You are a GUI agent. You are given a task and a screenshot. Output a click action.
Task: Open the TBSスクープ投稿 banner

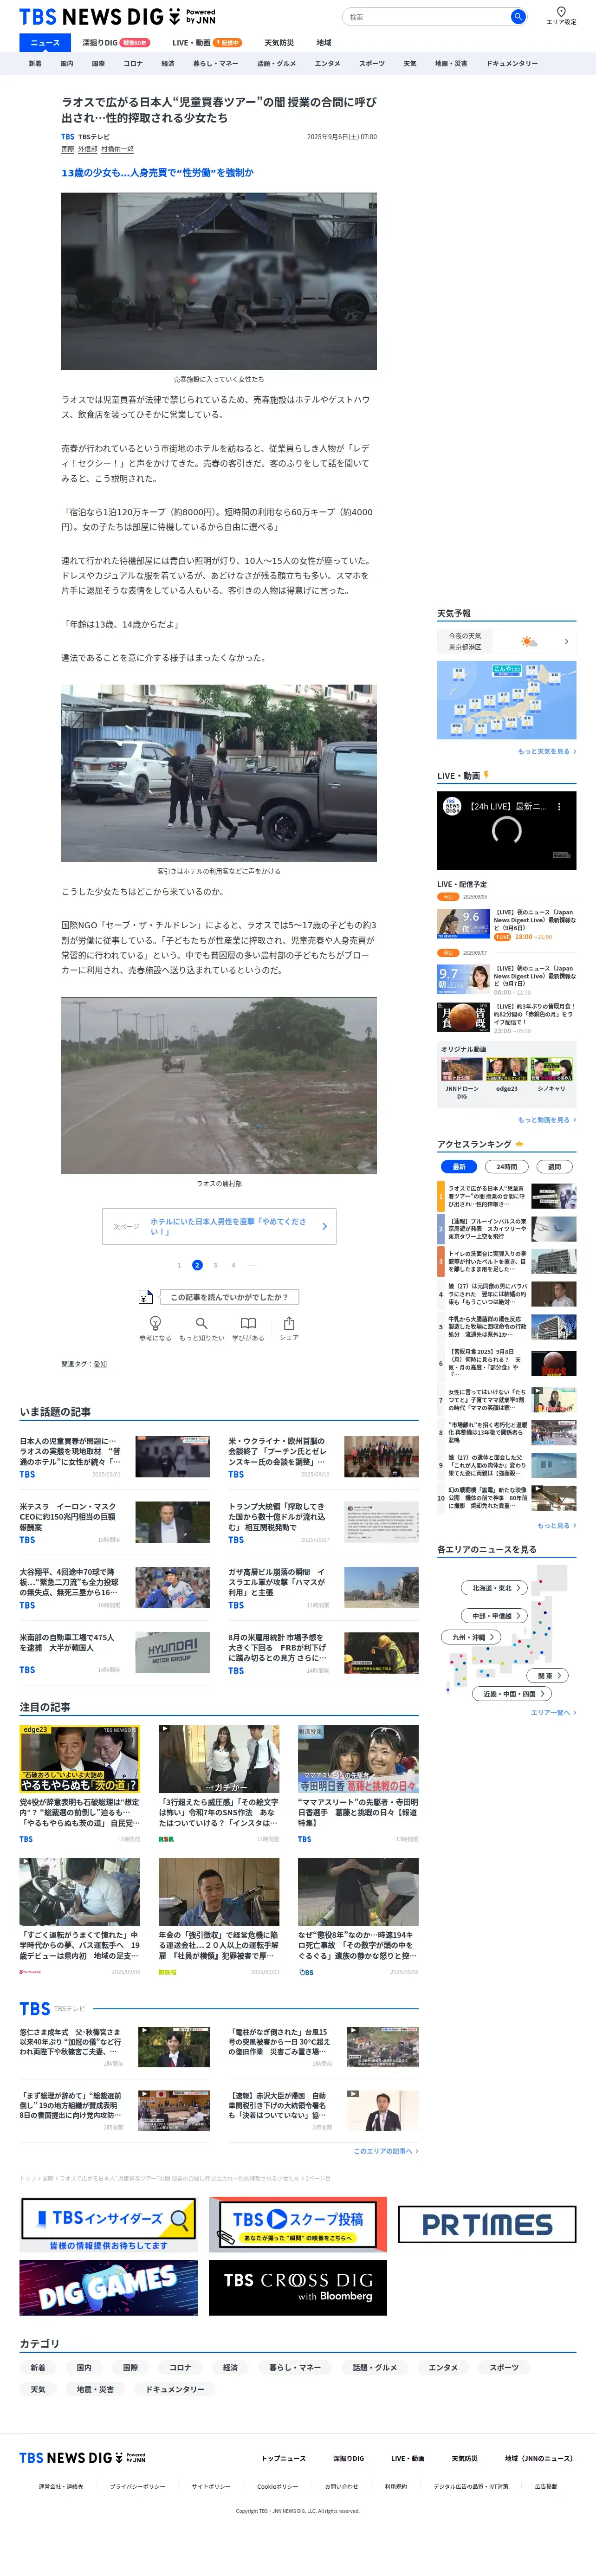(x=298, y=2224)
